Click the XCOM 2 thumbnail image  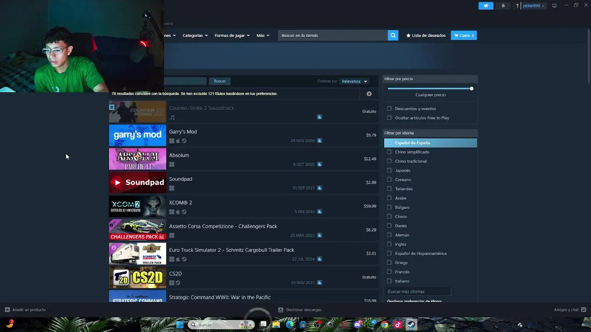(x=138, y=207)
